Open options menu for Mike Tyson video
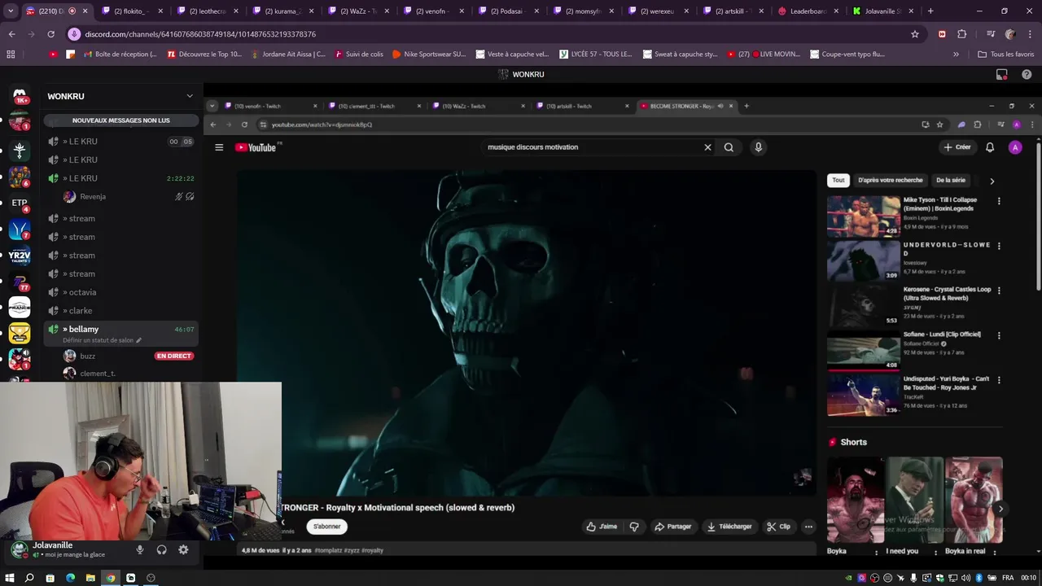Image resolution: width=1042 pixels, height=586 pixels. point(999,201)
